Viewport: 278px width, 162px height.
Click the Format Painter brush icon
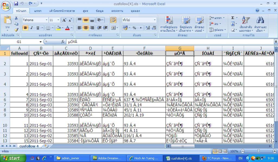pyautogui.click(x=16, y=29)
